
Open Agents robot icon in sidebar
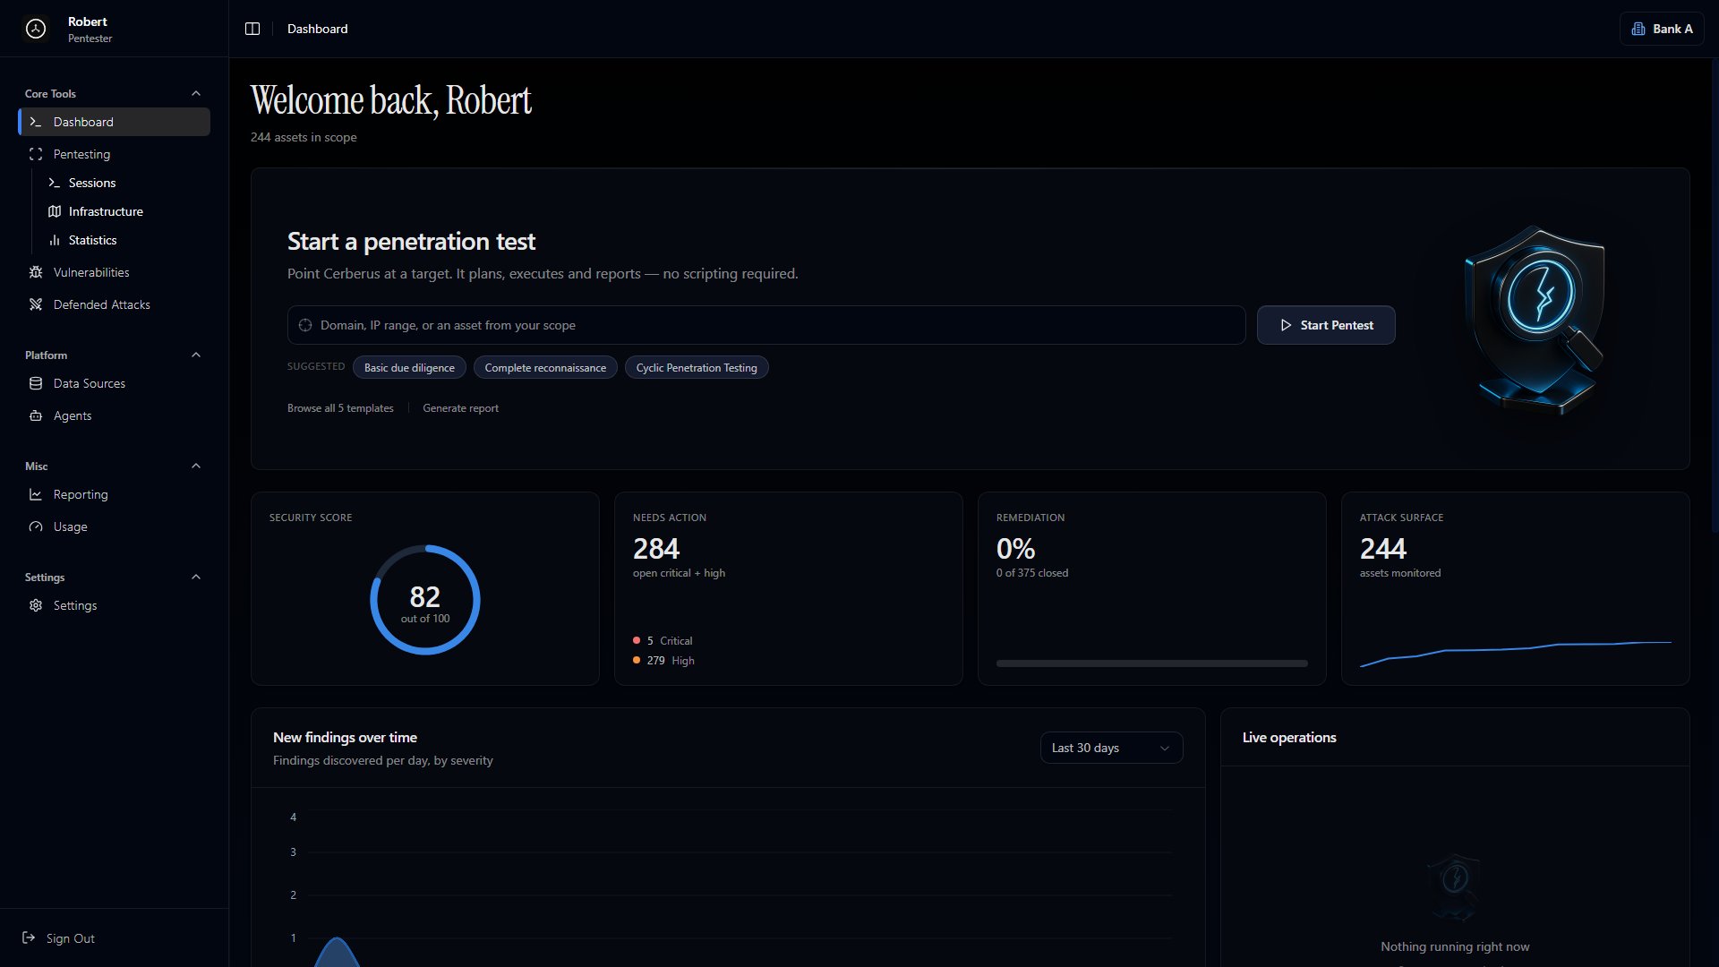(x=36, y=415)
